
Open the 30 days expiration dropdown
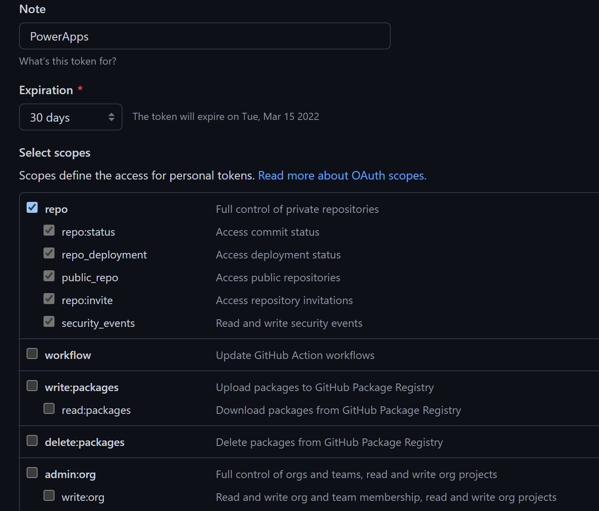[x=71, y=117]
